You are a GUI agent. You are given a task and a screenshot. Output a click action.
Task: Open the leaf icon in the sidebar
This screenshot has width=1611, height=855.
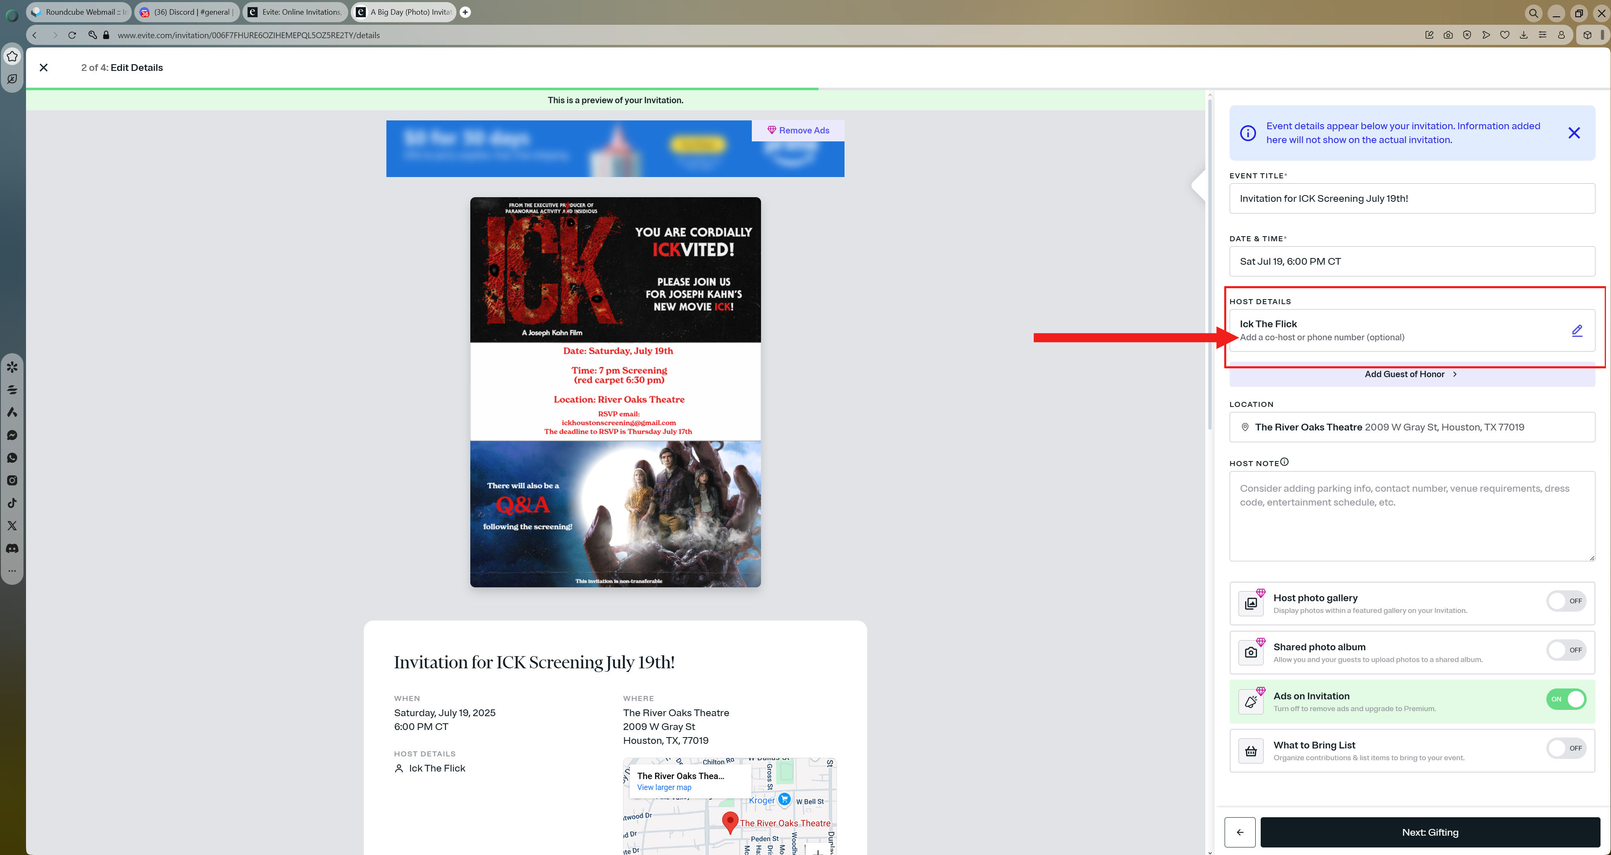[x=12, y=79]
